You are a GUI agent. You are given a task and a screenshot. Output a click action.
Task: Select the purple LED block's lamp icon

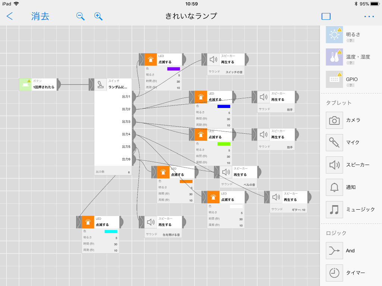coord(151,59)
